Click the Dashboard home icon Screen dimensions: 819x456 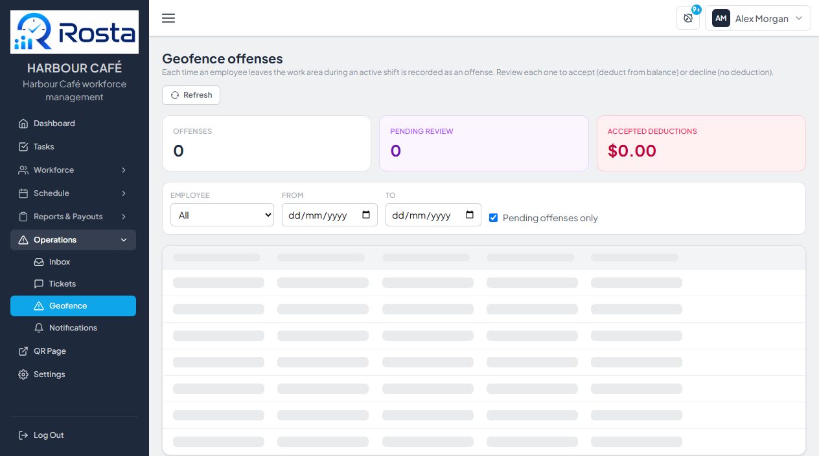coord(23,124)
